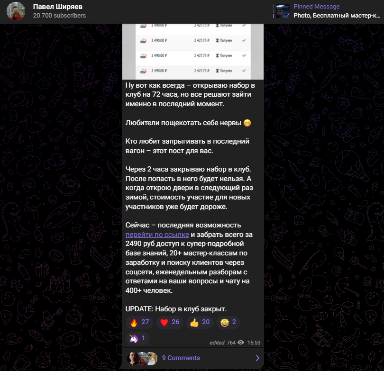This screenshot has width=384, height=371.
Task: Follow the перейти по ссылке link
Action: pyautogui.click(x=157, y=235)
